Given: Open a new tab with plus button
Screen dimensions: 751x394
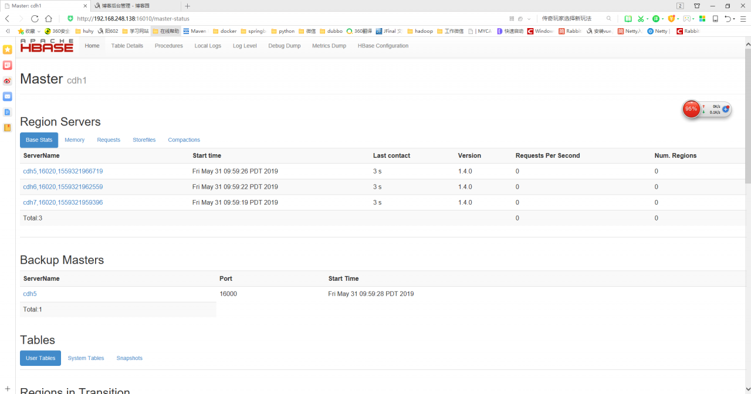Looking at the screenshot, I should (188, 6).
